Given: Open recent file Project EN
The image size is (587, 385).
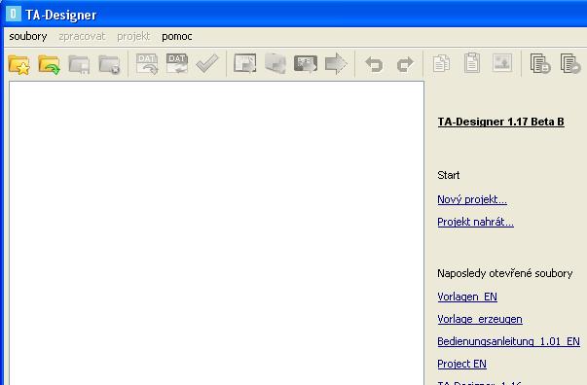Looking at the screenshot, I should point(462,364).
